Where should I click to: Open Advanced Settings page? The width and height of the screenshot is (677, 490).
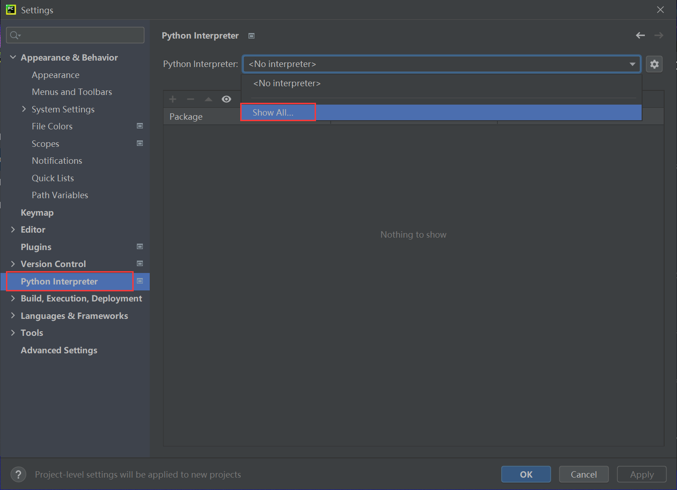pos(59,350)
